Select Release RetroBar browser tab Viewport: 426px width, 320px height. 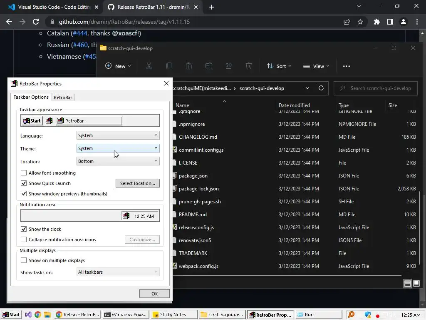pos(153,7)
